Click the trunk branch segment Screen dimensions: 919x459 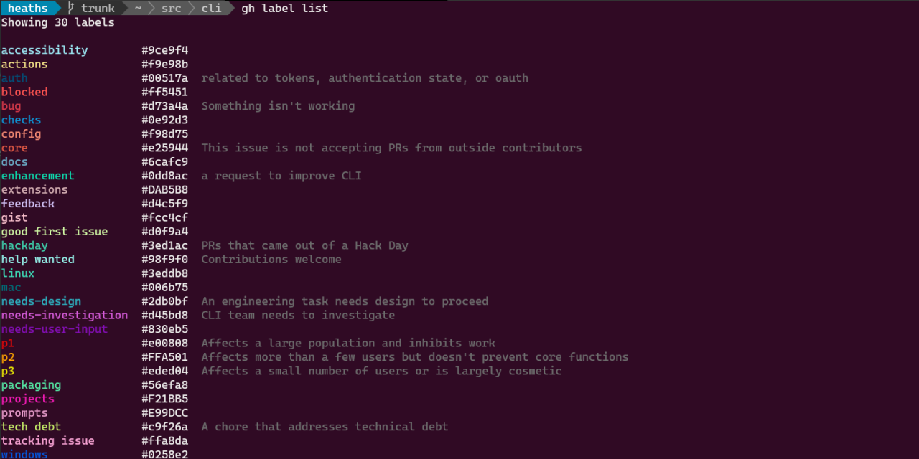click(98, 9)
